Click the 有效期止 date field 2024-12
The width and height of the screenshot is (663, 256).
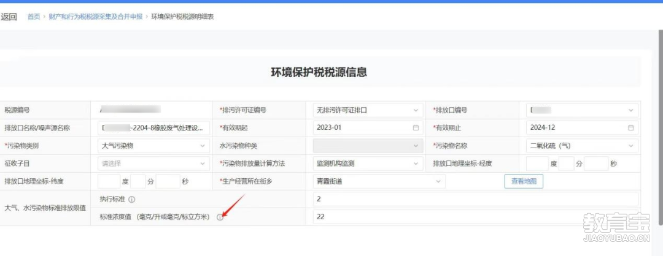(582, 128)
